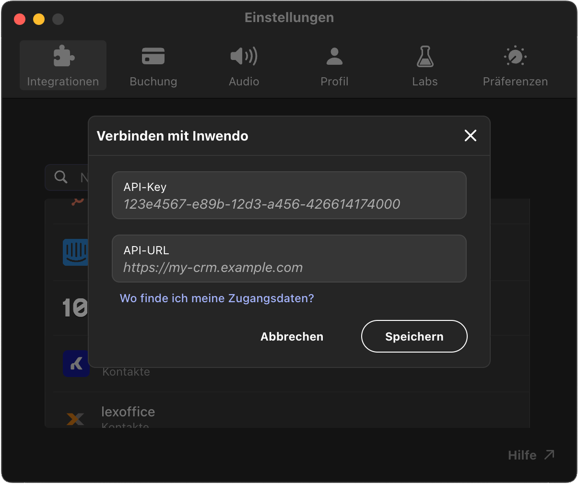
Task: Click the '10' integration logo
Action: point(75,308)
